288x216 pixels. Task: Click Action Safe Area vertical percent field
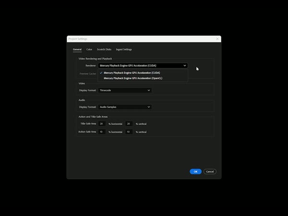pyautogui.click(x=129, y=132)
